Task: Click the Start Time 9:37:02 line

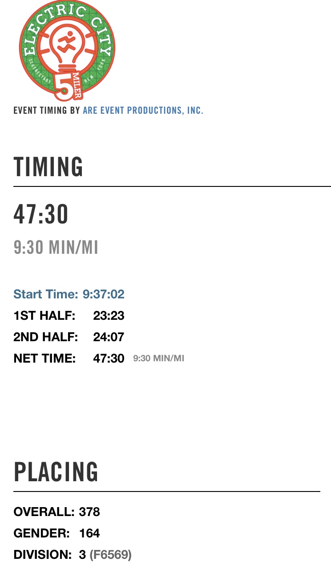Action: (69, 294)
